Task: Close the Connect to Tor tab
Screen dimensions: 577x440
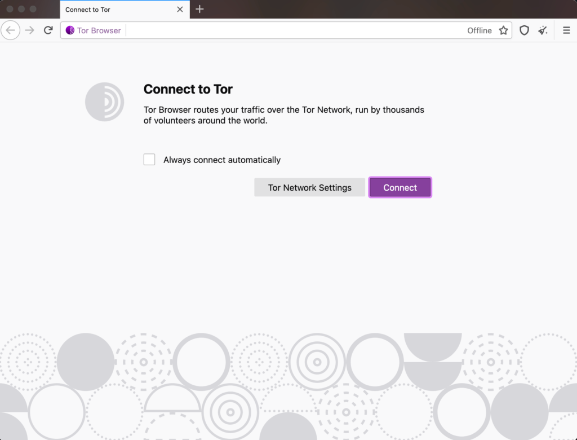Action: (180, 10)
